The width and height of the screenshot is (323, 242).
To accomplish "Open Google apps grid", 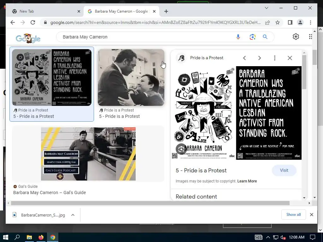I will [x=310, y=37].
